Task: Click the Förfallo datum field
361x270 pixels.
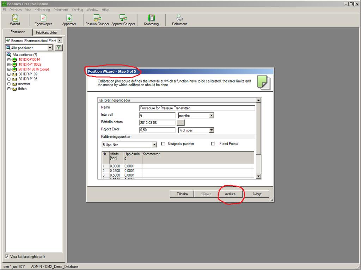Action: (157, 123)
